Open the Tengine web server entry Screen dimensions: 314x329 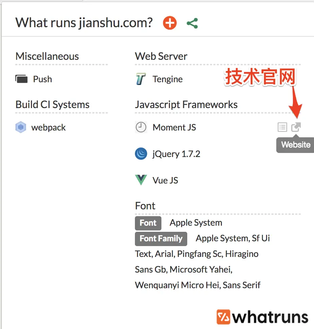tap(168, 79)
